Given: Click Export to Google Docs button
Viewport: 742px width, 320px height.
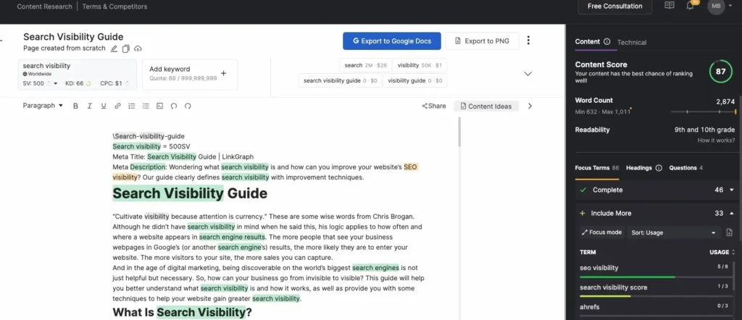Looking at the screenshot, I should click(x=391, y=41).
